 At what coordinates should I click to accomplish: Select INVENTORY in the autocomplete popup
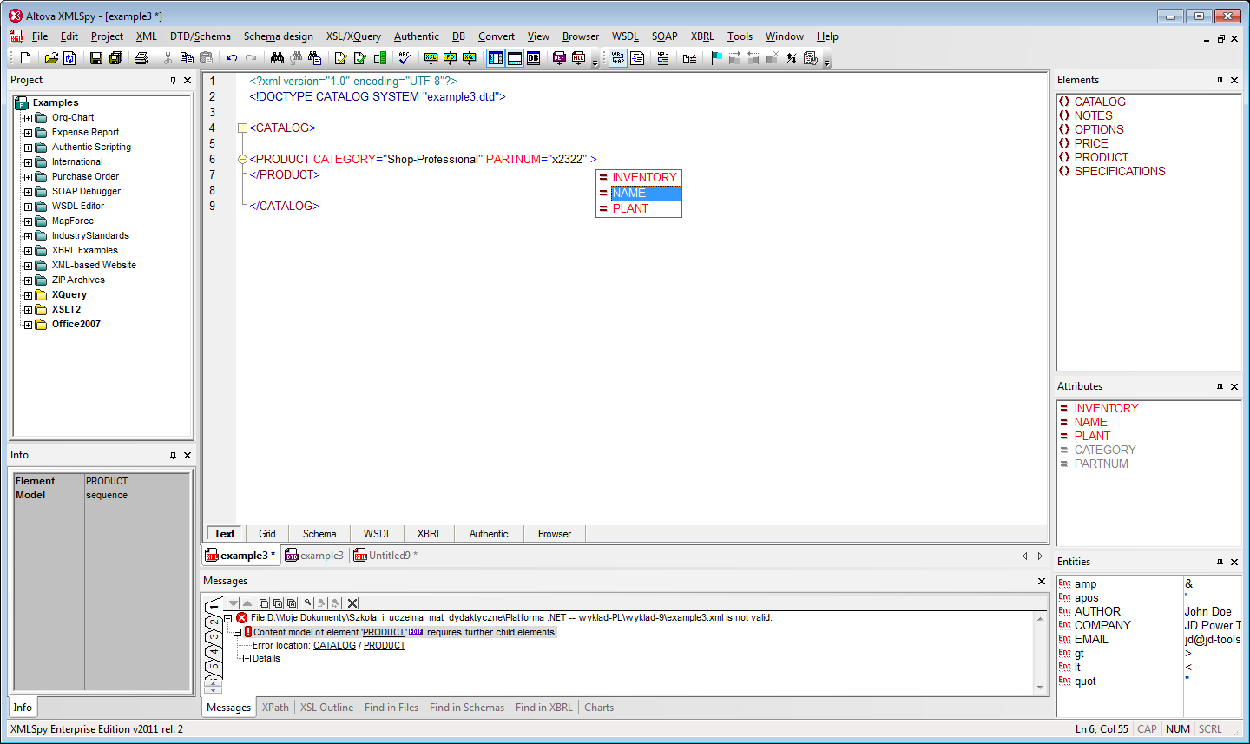tap(639, 177)
